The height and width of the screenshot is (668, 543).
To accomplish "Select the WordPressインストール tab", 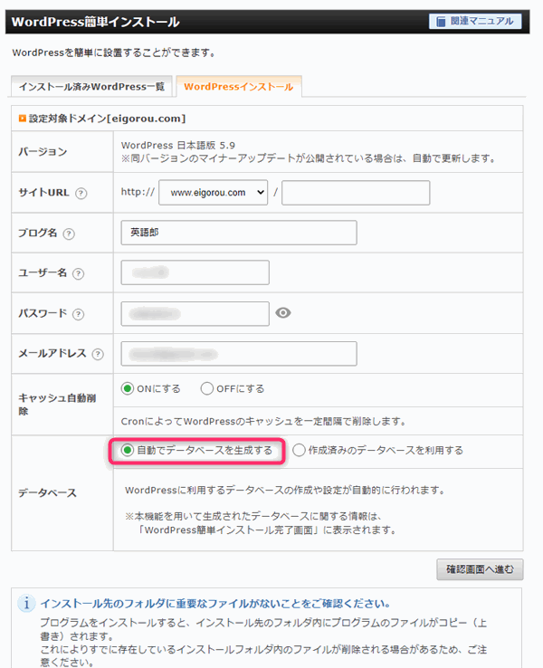I will point(239,87).
